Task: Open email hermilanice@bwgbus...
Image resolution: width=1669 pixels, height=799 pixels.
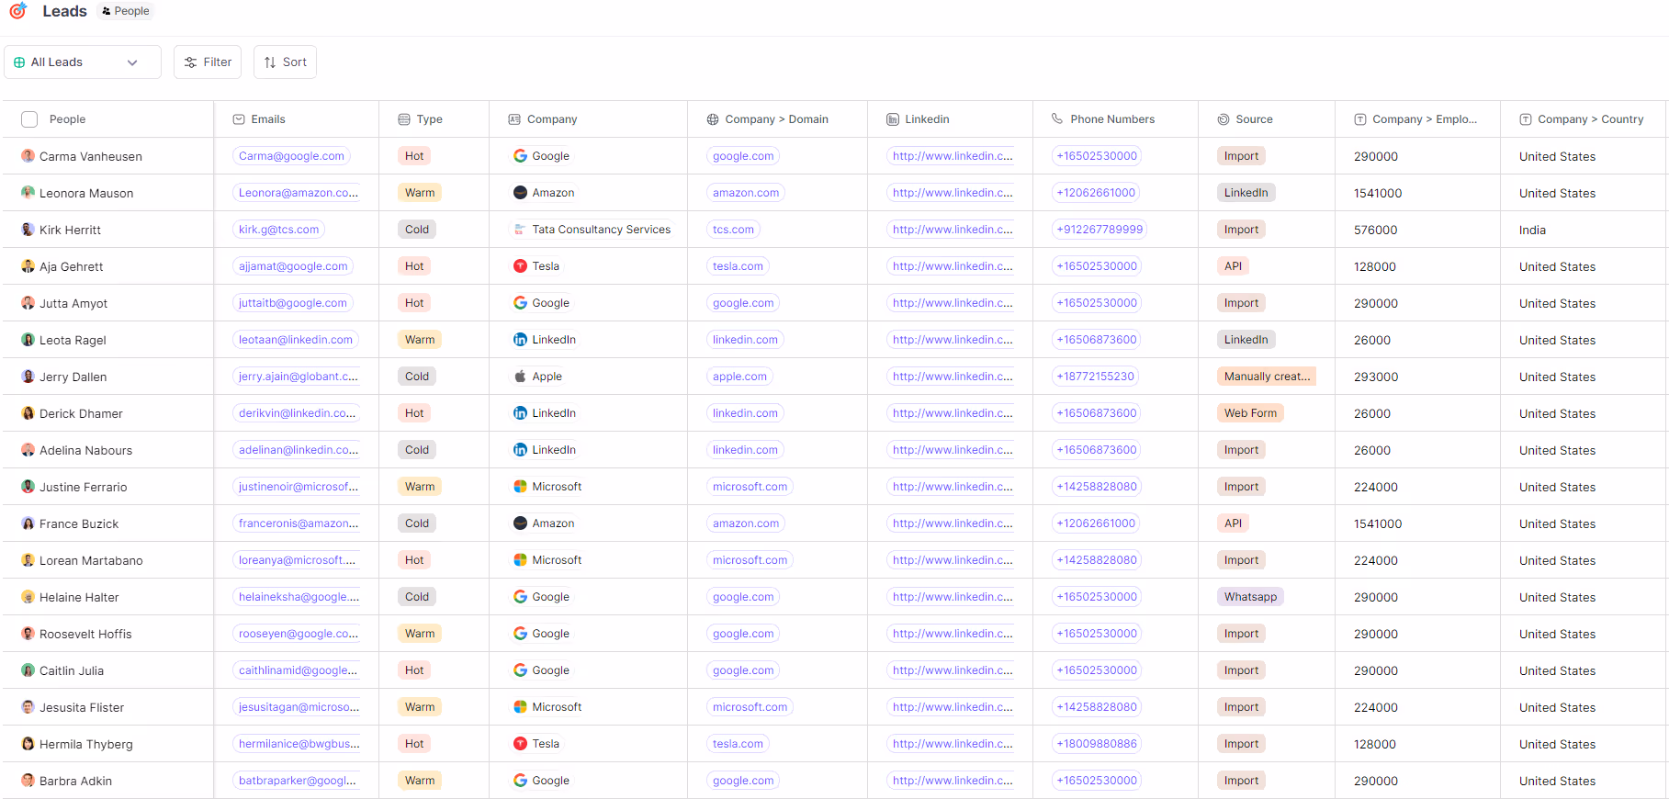Action: tap(297, 744)
